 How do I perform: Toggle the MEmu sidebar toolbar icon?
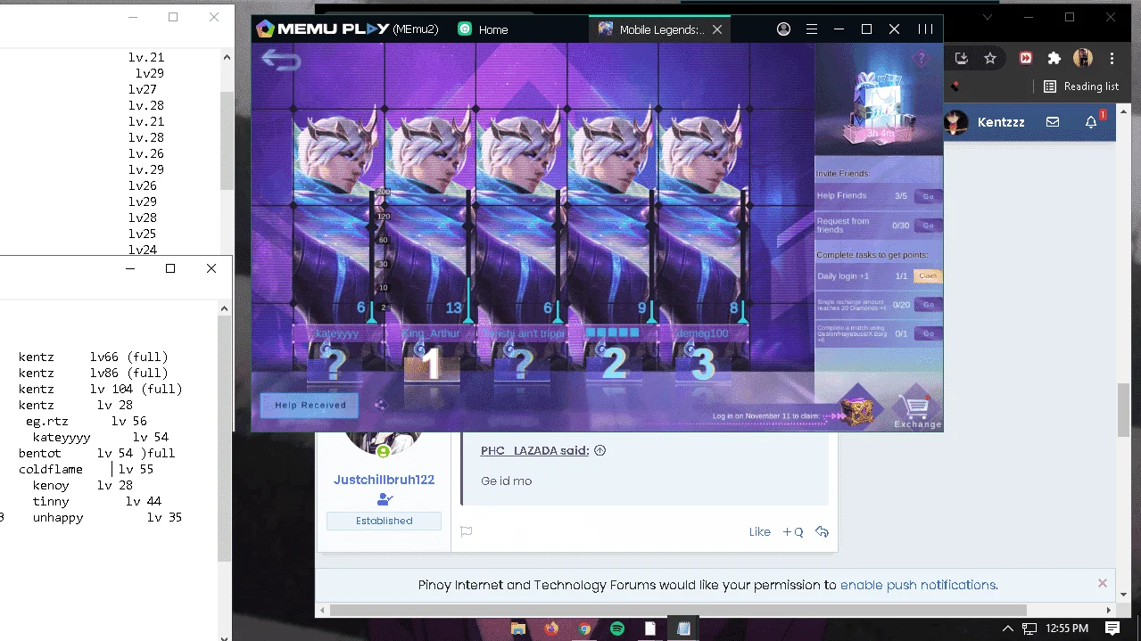pos(926,29)
